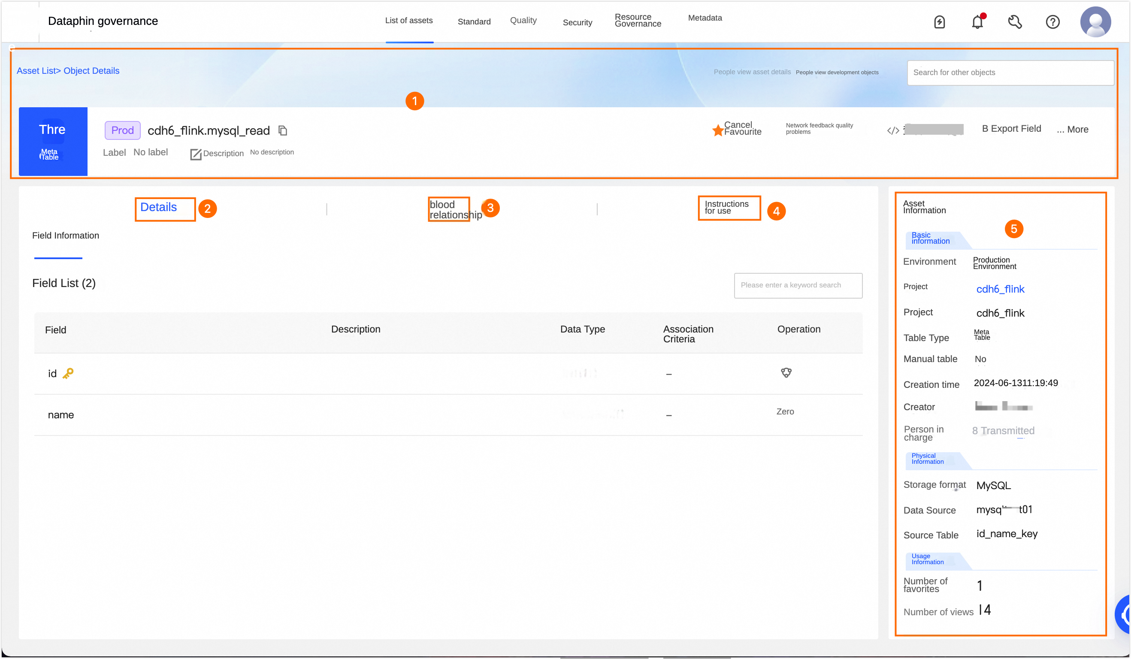The image size is (1131, 659).
Task: Open the help question-mark icon
Action: [1052, 22]
